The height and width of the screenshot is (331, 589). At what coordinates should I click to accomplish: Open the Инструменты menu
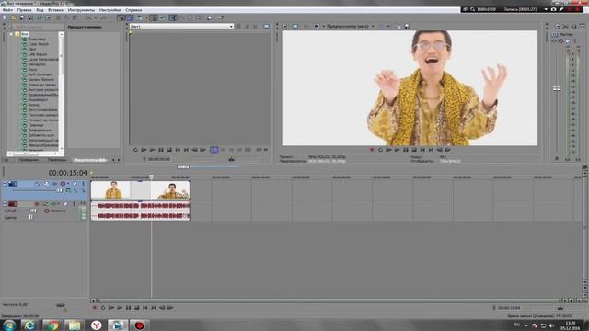81,10
